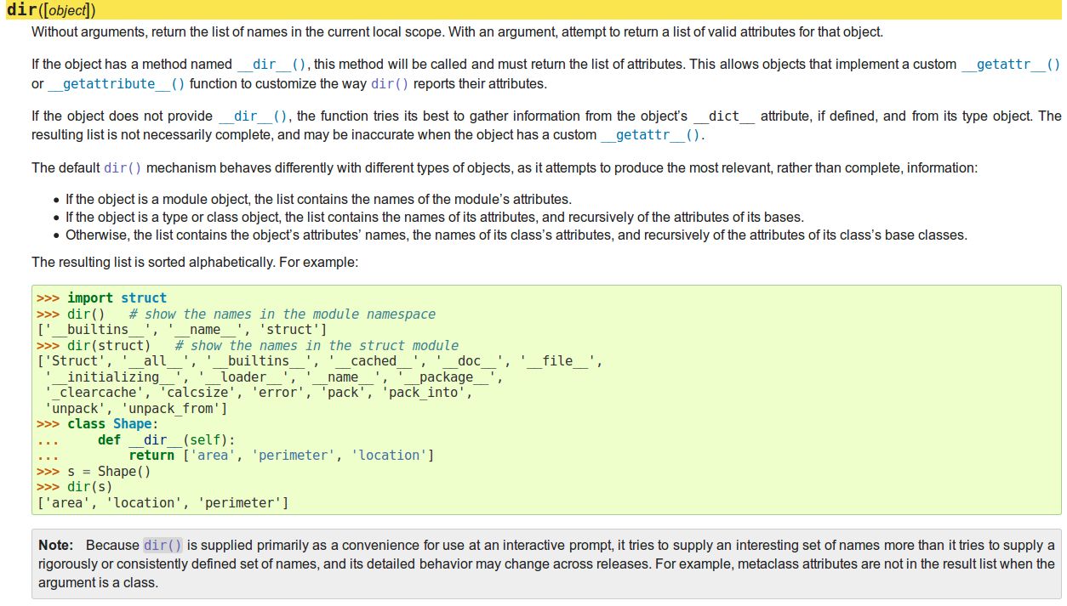1067x606 pixels.
Task: Click the highlighted dir() link in the Note box
Action: [x=163, y=545]
